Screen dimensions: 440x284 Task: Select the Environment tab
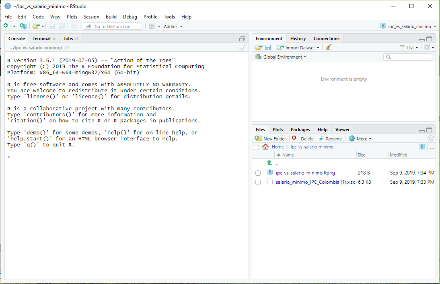(269, 39)
